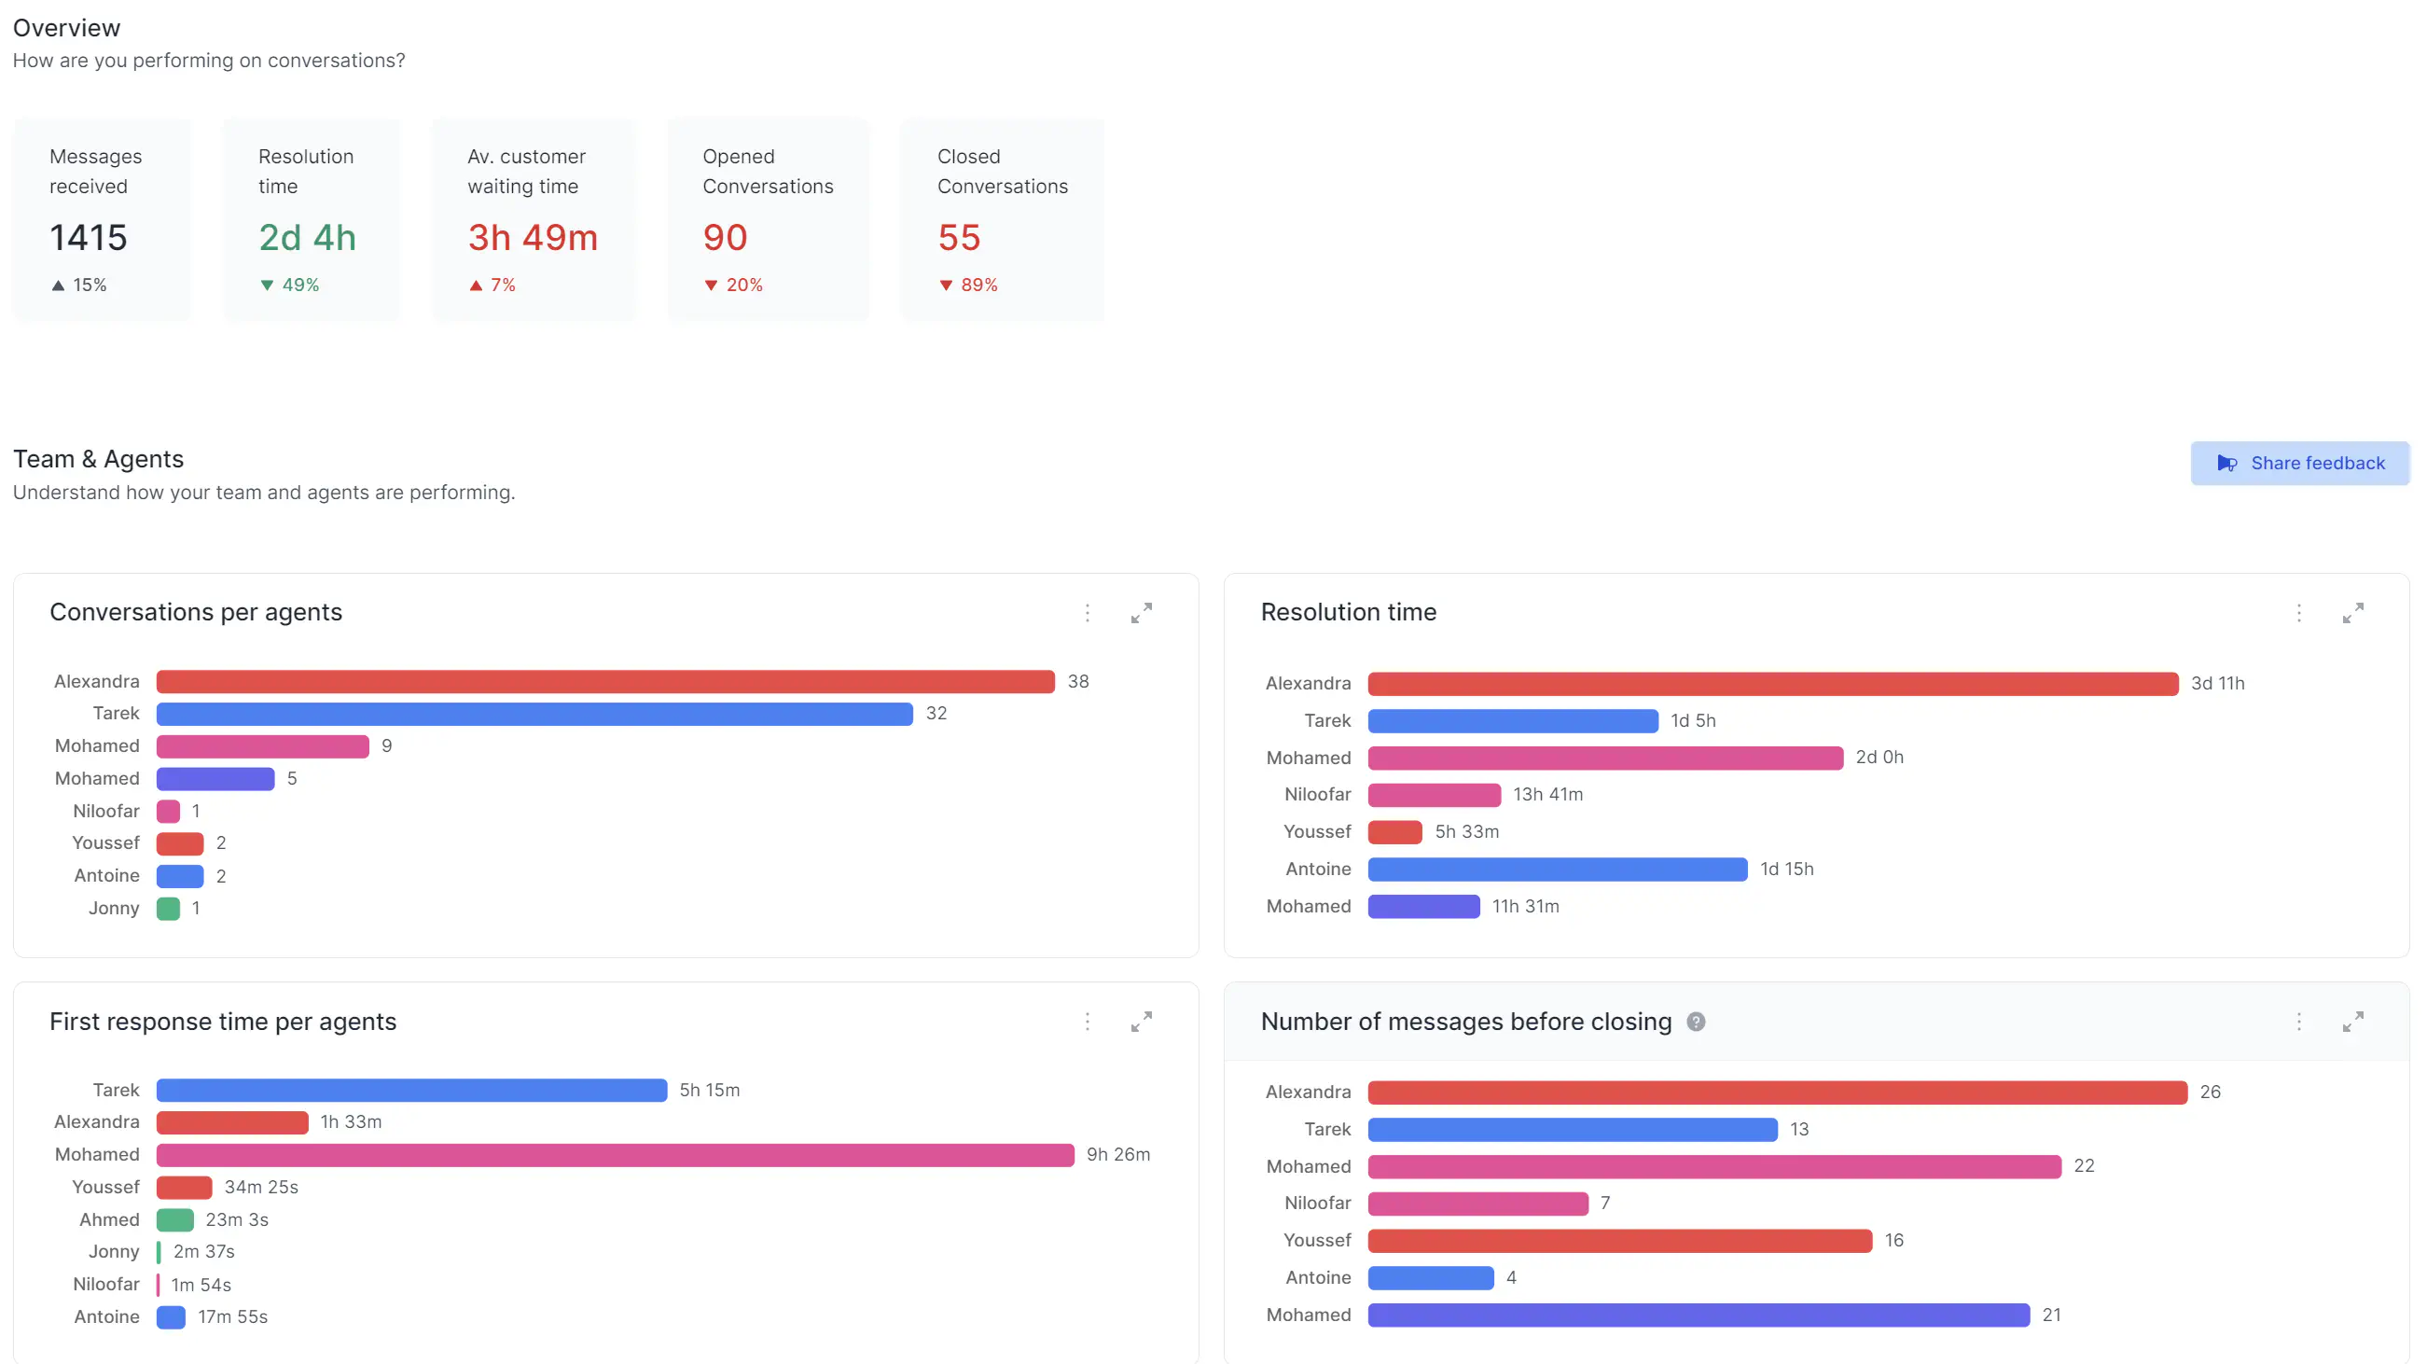Expand the Resolution time chart fullscreen

(x=2352, y=613)
